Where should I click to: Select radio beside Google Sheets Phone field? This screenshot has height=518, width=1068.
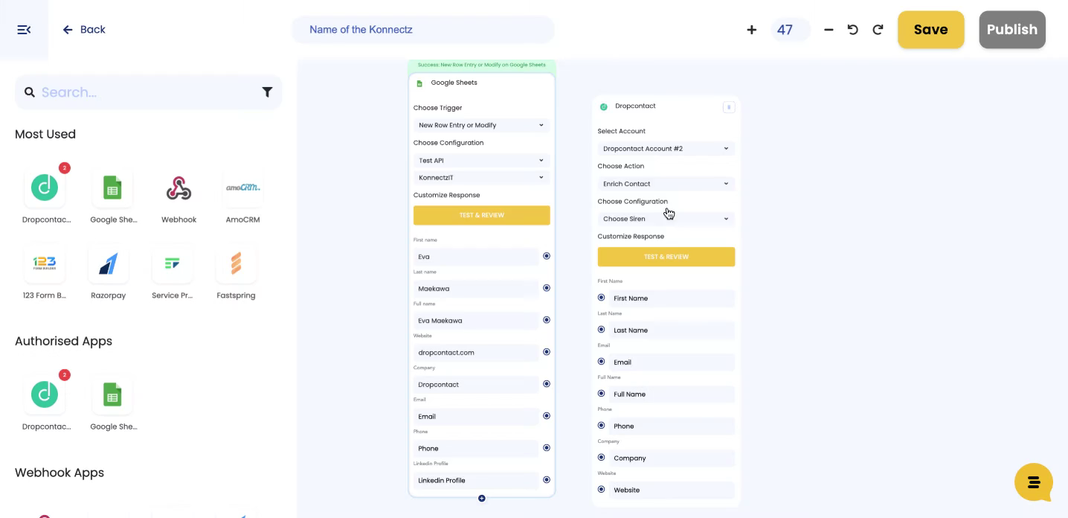(x=547, y=448)
